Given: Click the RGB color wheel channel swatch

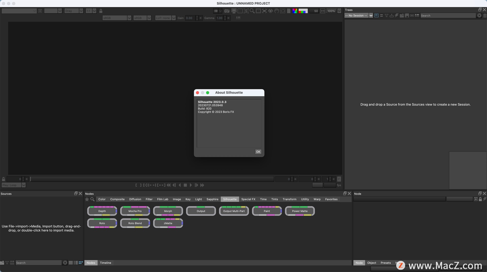Looking at the screenshot, I should 295,11.
